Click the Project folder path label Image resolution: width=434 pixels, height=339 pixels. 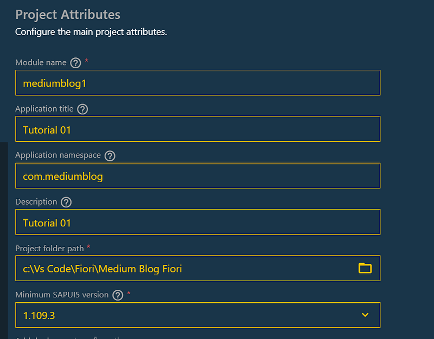[x=49, y=249]
